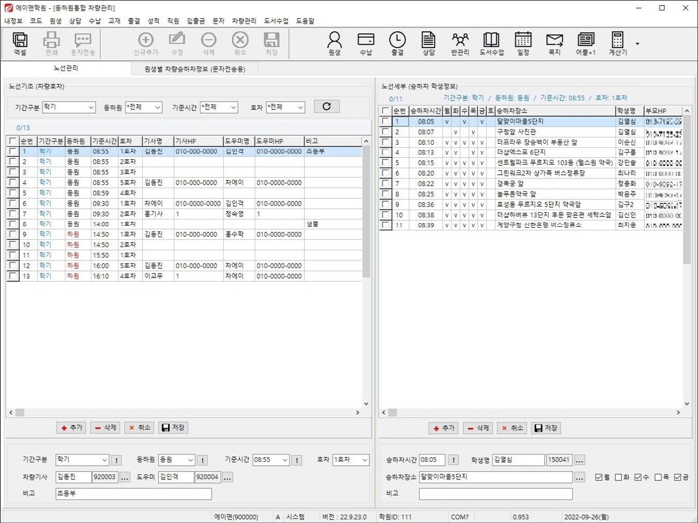
Task: Click the 인쇄 print toolbar icon
Action: point(51,44)
